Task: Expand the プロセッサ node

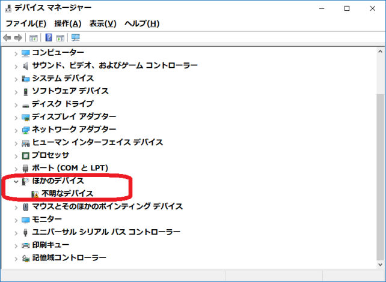Action: pos(16,156)
